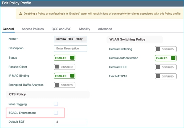Click the Encrypted Traffic Analytics label
The image size is (184, 128).
(x=26, y=85)
